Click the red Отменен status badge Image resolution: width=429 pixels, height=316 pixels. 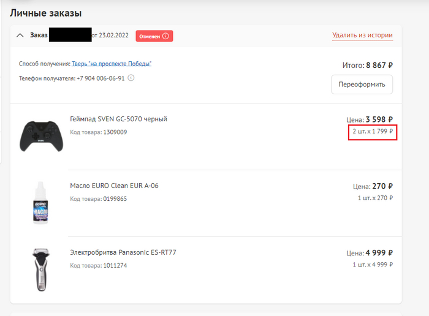[x=154, y=36]
